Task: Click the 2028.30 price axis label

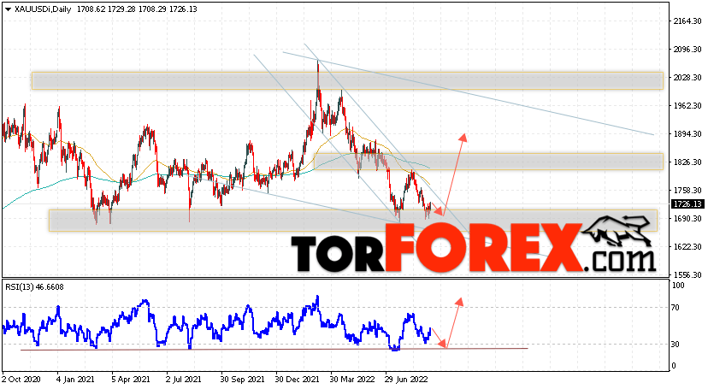Action: (x=687, y=78)
